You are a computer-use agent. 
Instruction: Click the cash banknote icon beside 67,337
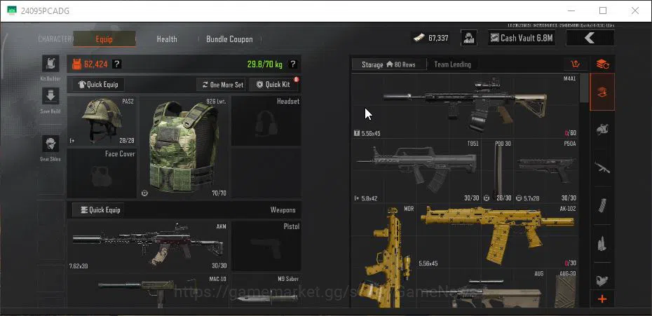coord(419,38)
